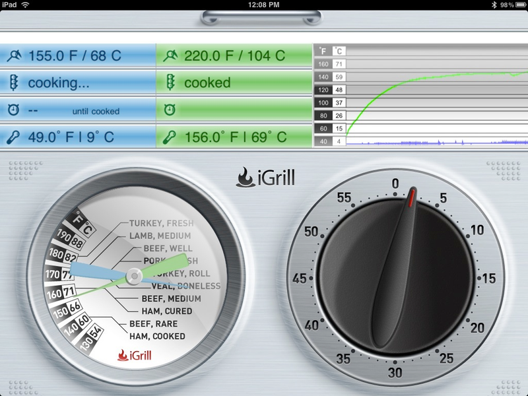Select VEAL, BONELESS on thermometer dial
Image resolution: width=528 pixels, height=396 pixels.
pos(186,286)
